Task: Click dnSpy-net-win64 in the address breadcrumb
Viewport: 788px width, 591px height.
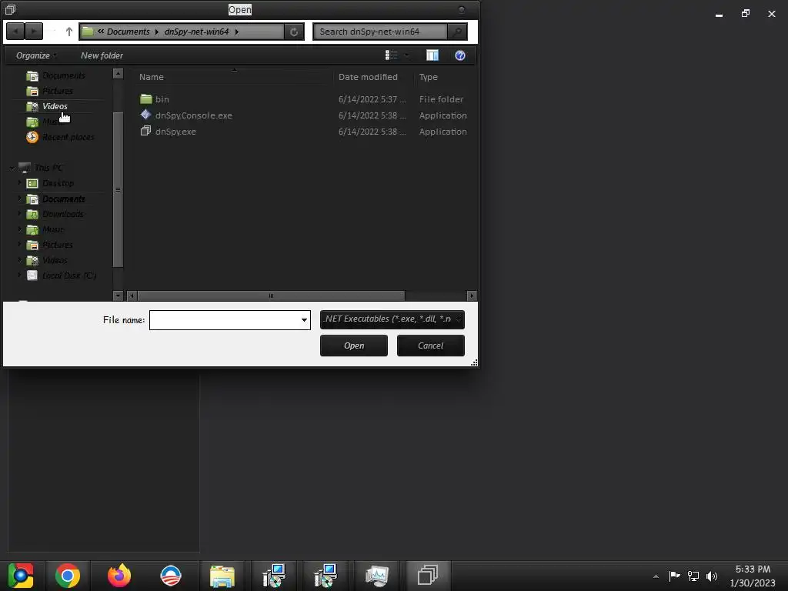Action: pos(196,32)
